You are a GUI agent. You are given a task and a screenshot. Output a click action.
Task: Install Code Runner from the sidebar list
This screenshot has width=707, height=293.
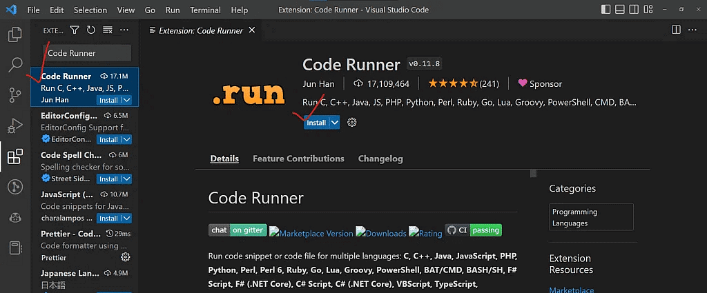click(108, 101)
